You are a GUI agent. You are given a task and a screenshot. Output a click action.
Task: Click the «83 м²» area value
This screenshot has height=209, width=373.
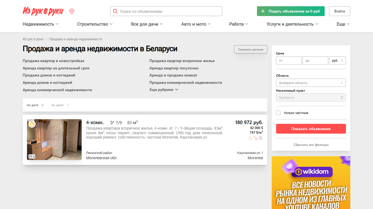pyautogui.click(x=132, y=122)
